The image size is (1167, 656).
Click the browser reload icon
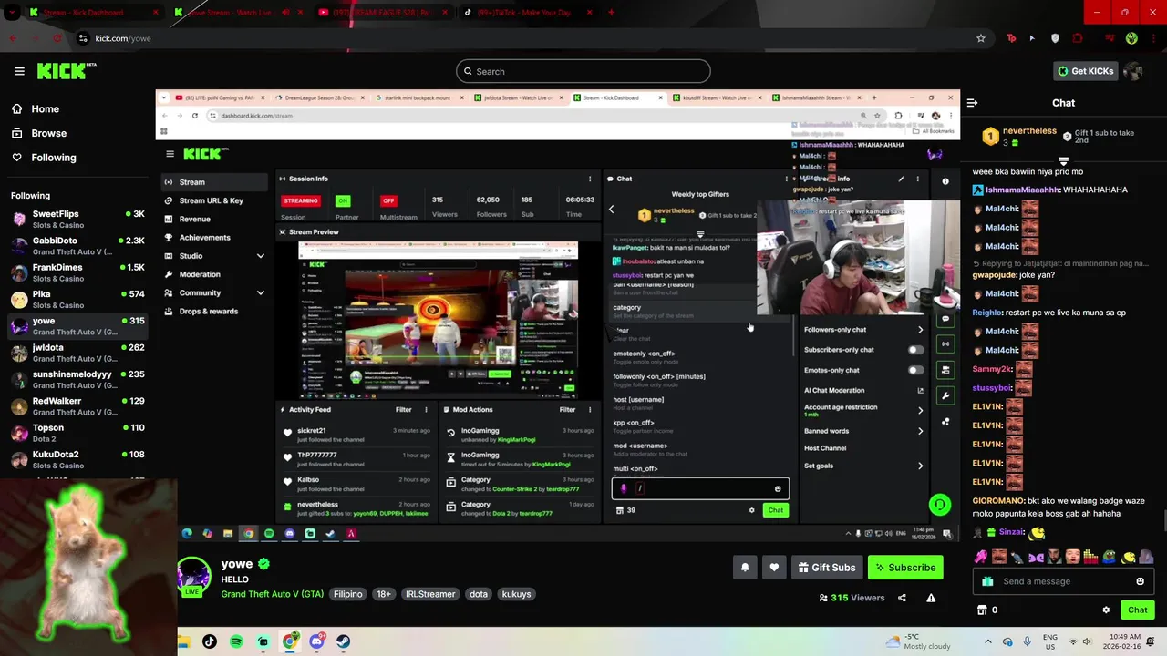coord(57,38)
